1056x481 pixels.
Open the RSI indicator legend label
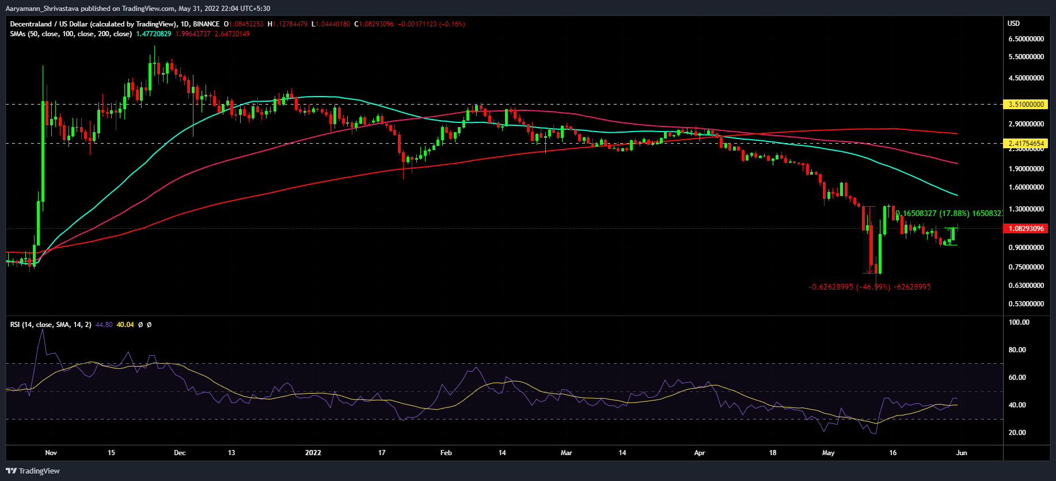click(x=50, y=325)
